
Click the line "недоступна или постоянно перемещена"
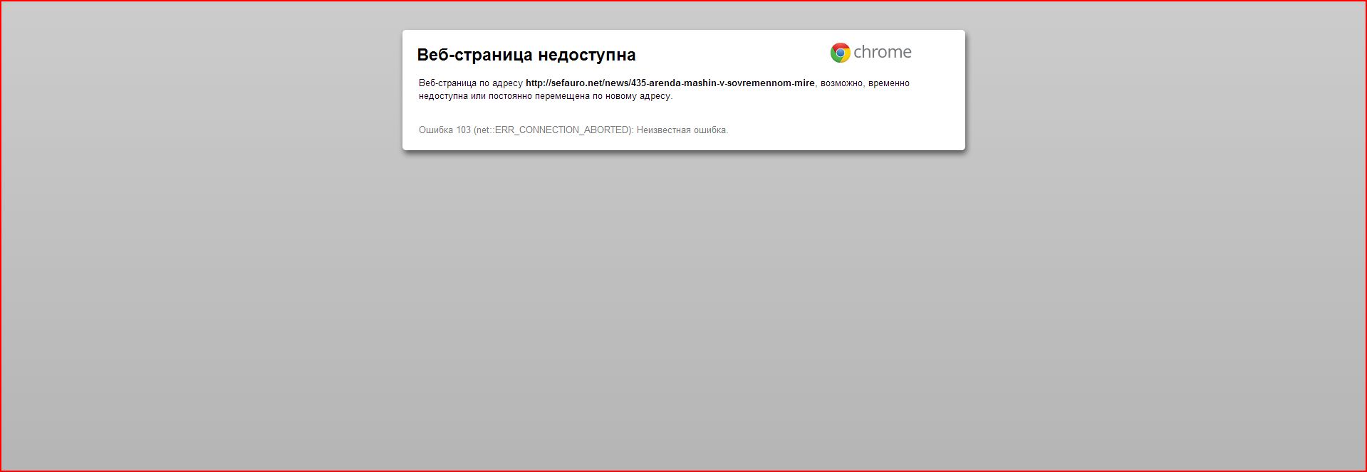[504, 96]
